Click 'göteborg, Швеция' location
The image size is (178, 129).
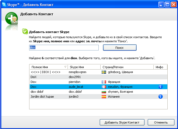click(120, 72)
